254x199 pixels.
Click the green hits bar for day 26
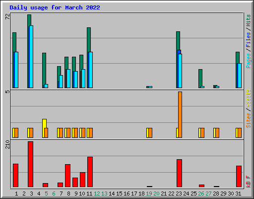pos(200,78)
